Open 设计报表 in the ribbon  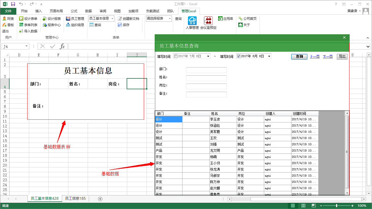45,19
